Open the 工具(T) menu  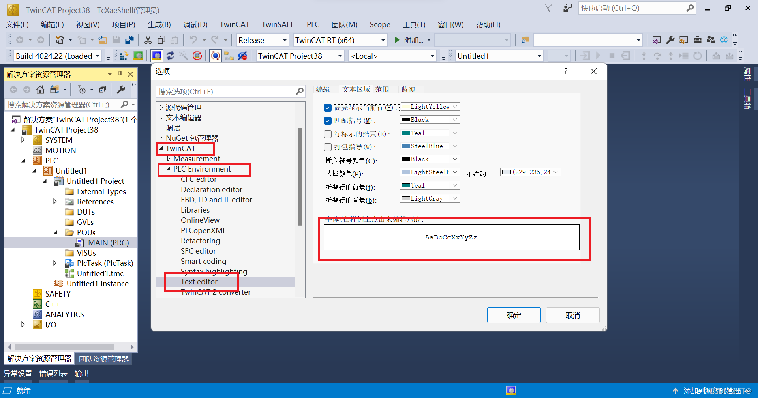tap(414, 24)
